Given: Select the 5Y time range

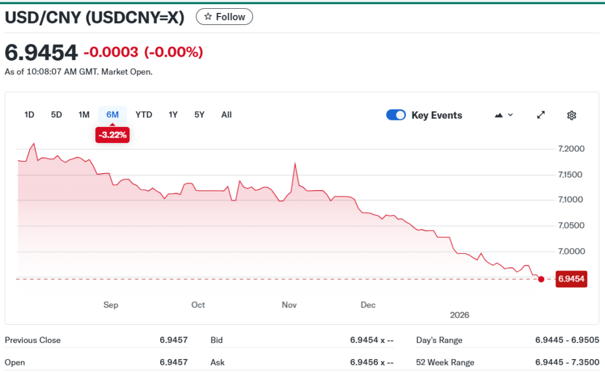Looking at the screenshot, I should (199, 115).
